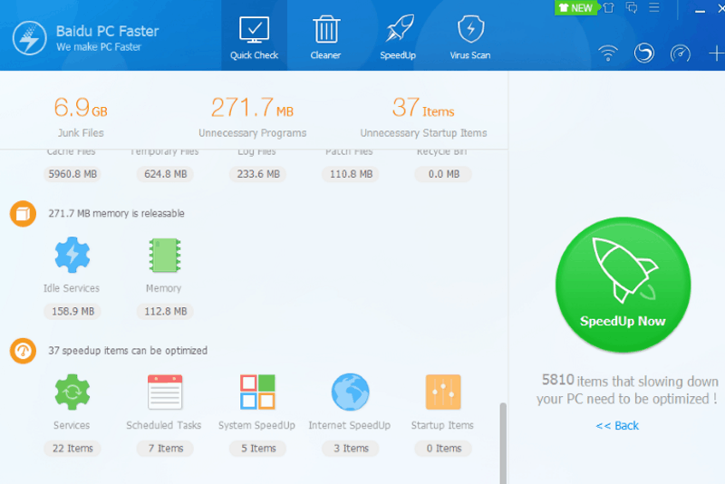Click the Baidu PC Faster logo
This screenshot has width=725, height=484.
(30, 38)
